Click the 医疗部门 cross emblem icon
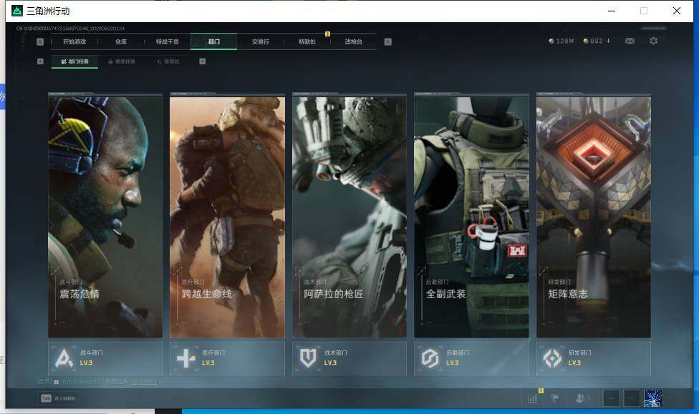699x414 pixels. coord(186,358)
